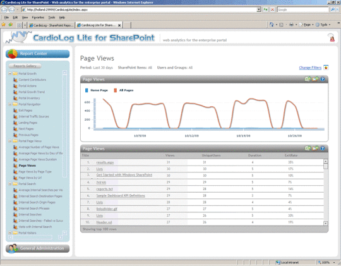Click the Home Page legend blue swatch
This screenshot has width=341, height=266.
coord(87,90)
